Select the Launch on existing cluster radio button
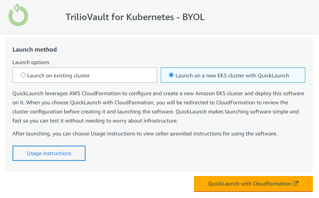 23,75
